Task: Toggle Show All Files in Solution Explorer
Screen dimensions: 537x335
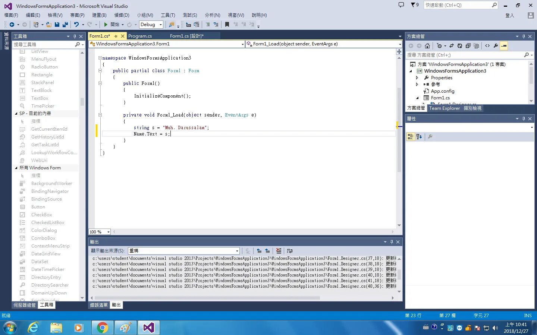Action: pos(476,46)
